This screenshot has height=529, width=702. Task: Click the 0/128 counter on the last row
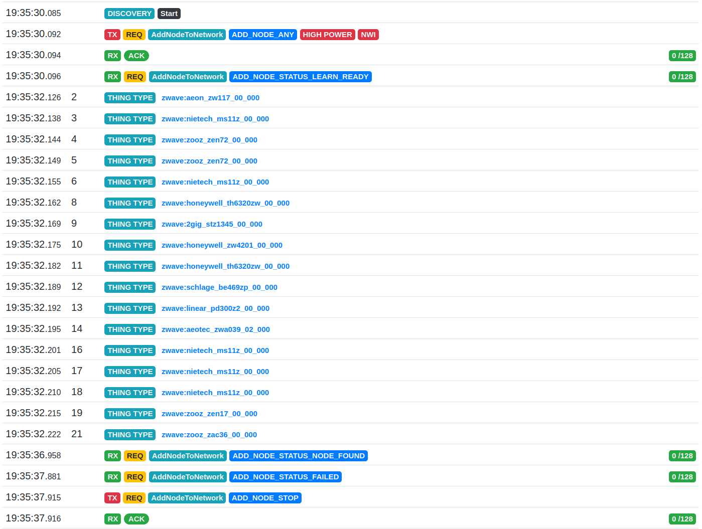point(682,519)
